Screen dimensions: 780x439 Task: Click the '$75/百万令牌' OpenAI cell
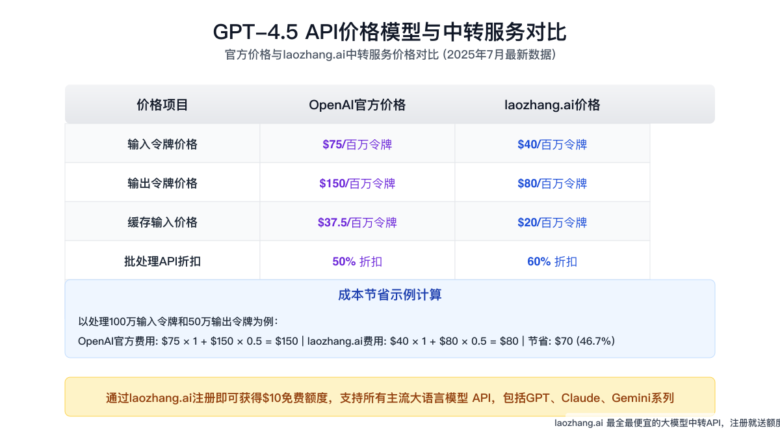pyautogui.click(x=357, y=144)
